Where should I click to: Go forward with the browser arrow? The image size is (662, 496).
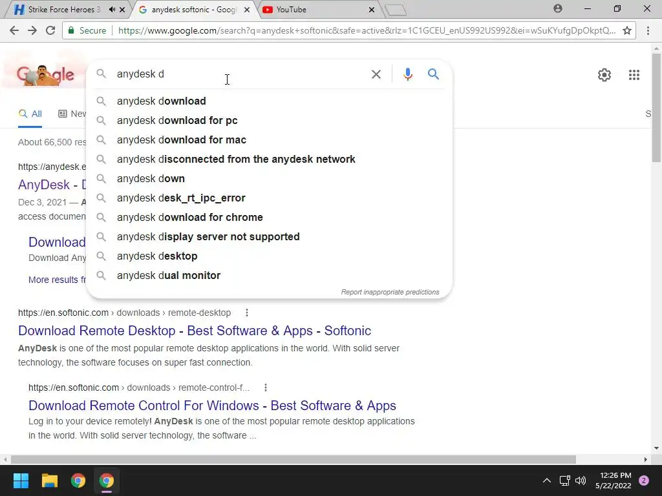tap(32, 30)
